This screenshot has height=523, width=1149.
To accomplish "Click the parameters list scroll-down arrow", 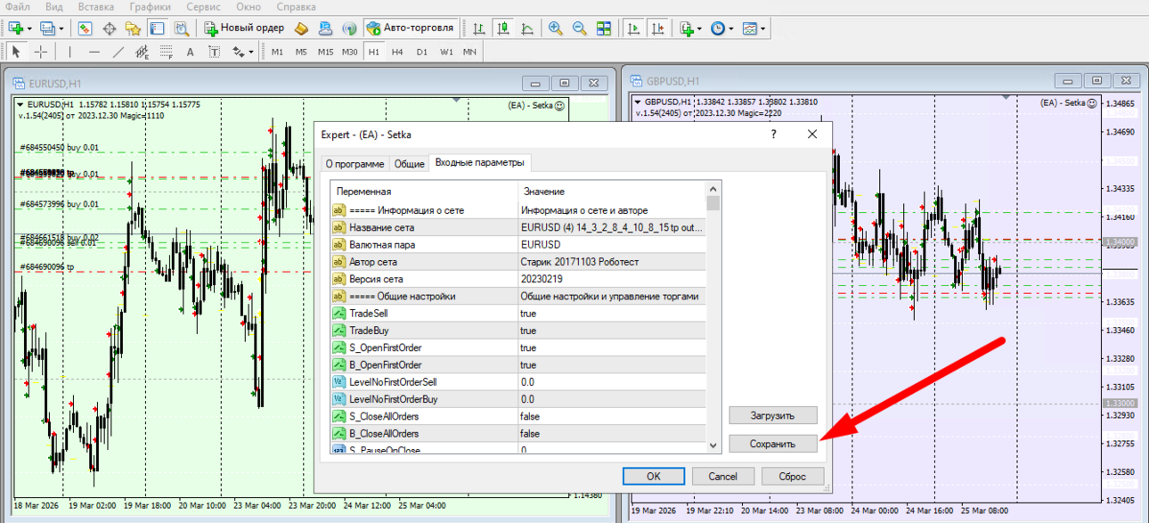I will (x=713, y=445).
